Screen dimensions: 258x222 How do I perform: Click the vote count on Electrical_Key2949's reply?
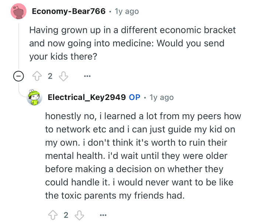(66, 215)
